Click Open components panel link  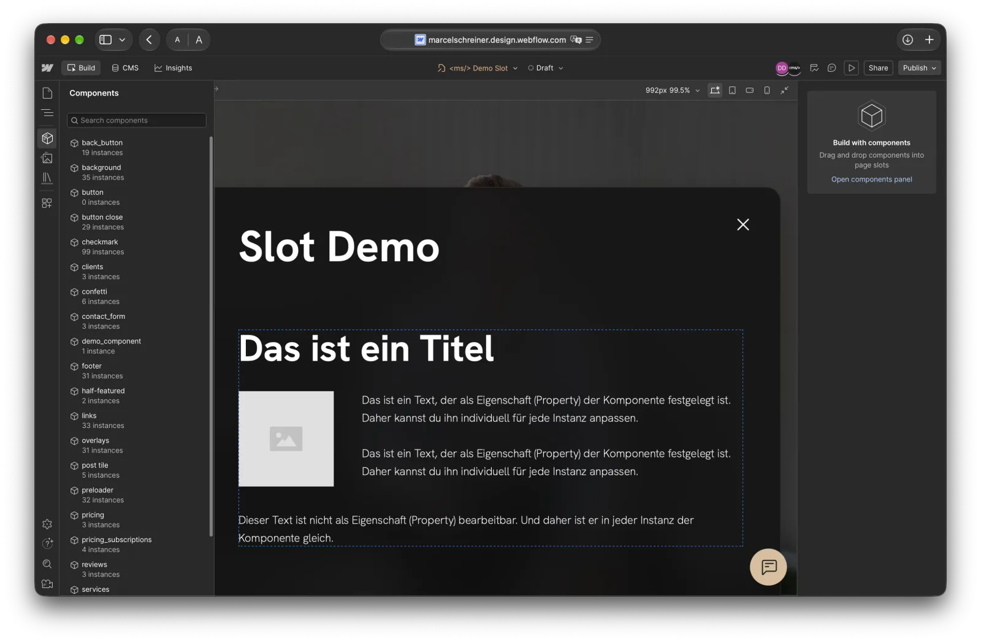871,180
